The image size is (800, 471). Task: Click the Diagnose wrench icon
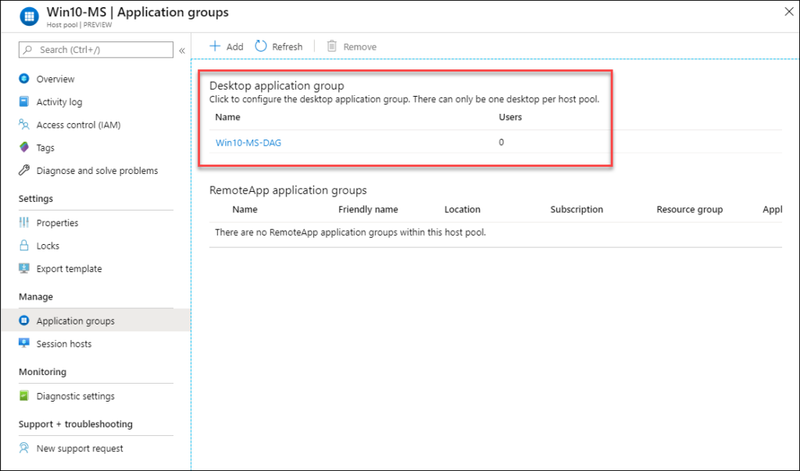(24, 170)
